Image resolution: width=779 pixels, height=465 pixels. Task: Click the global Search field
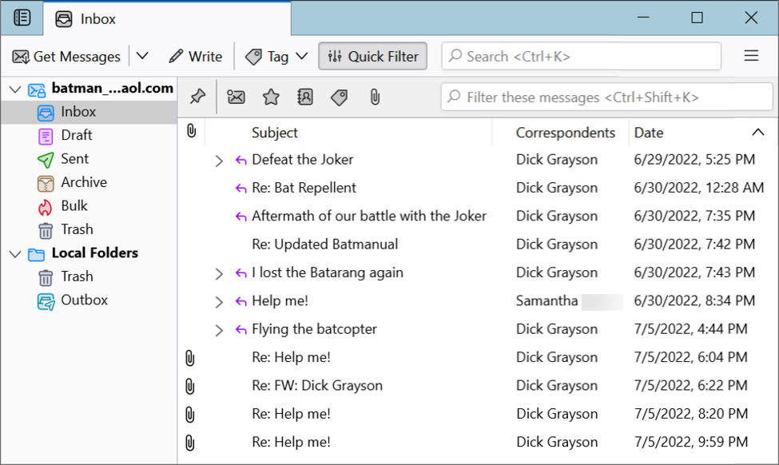(x=581, y=56)
